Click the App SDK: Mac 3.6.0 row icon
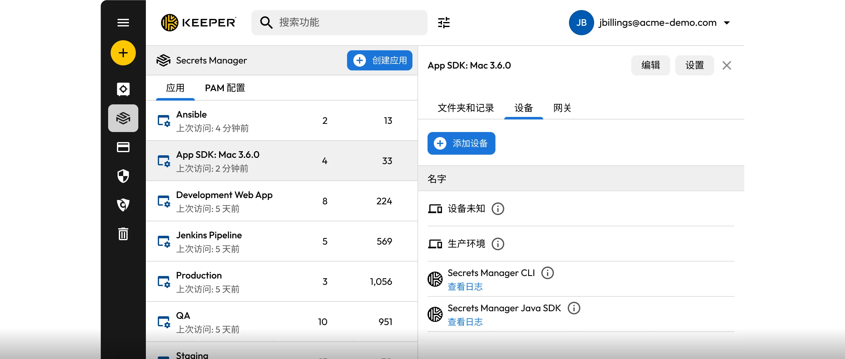Screen dimensions: 845x359 (x=164, y=161)
